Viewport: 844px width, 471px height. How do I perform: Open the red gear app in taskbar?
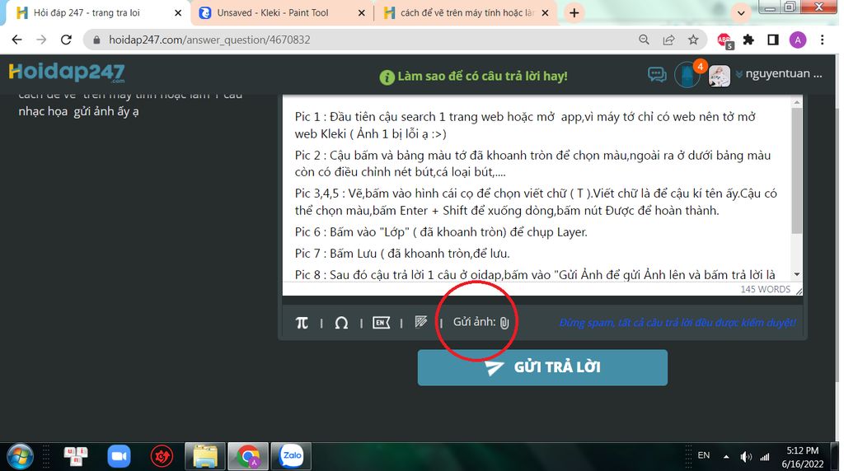pyautogui.click(x=162, y=456)
